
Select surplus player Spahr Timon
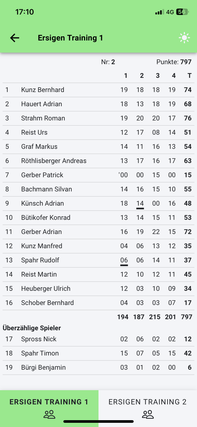[x=40, y=353]
